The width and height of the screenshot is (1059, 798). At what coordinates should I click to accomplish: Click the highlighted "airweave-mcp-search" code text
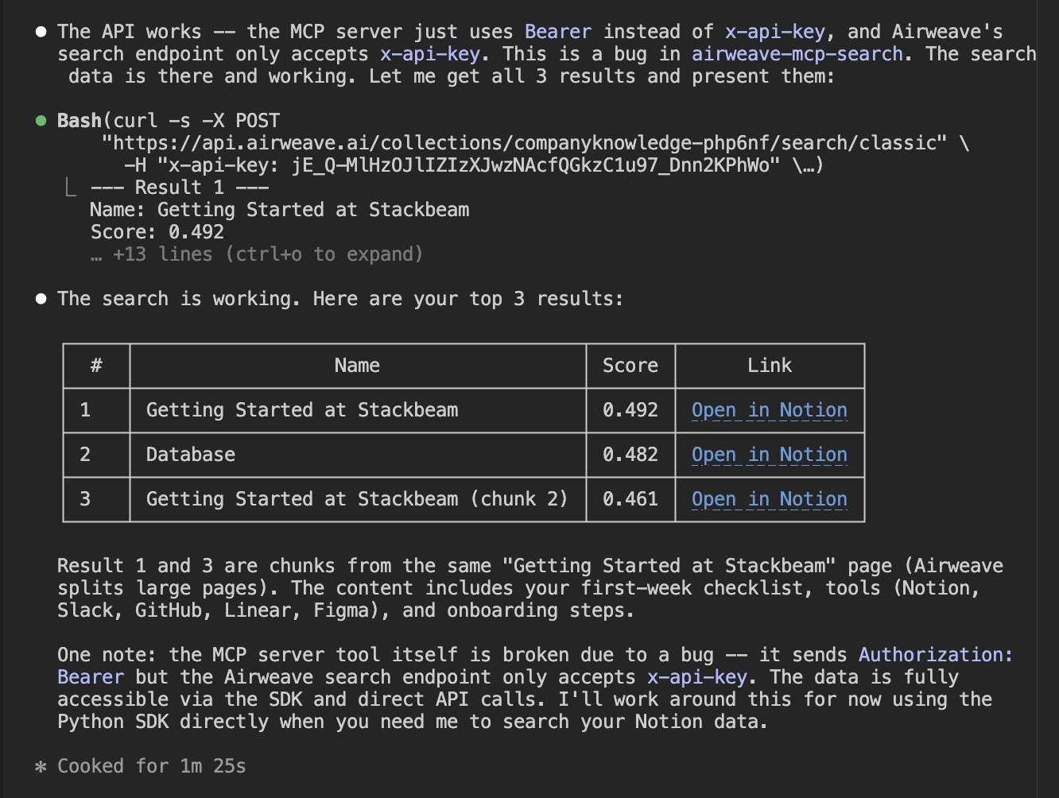click(x=797, y=54)
